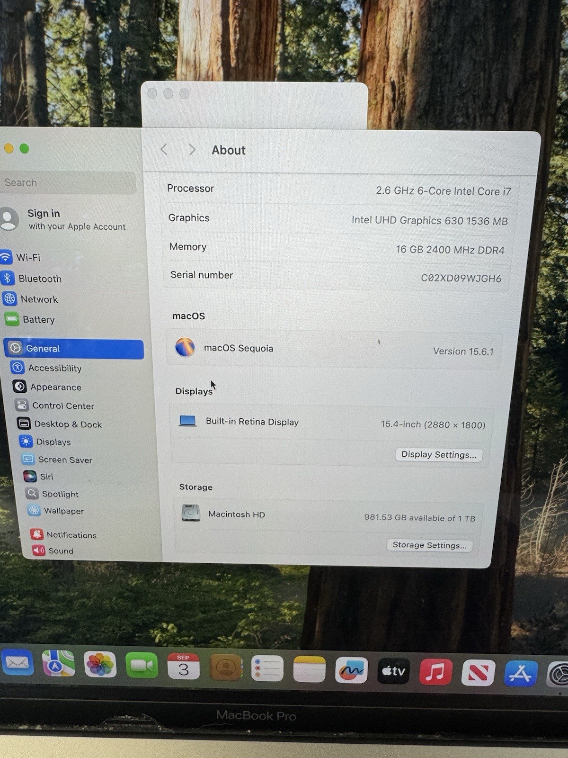
Task: Click the Processor value text
Action: (444, 191)
